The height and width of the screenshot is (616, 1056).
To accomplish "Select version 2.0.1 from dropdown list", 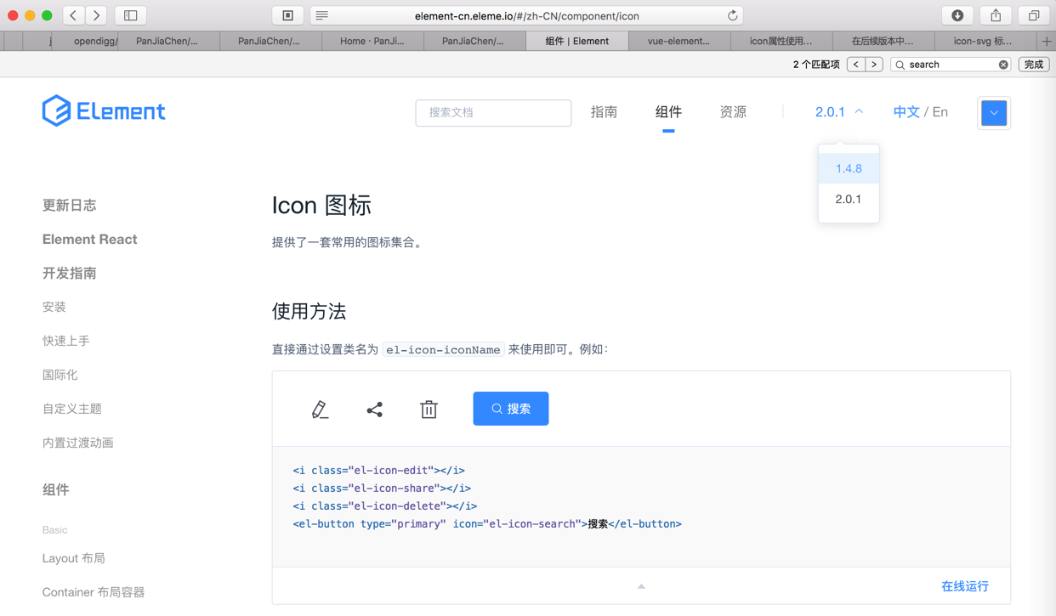I will pyautogui.click(x=849, y=199).
